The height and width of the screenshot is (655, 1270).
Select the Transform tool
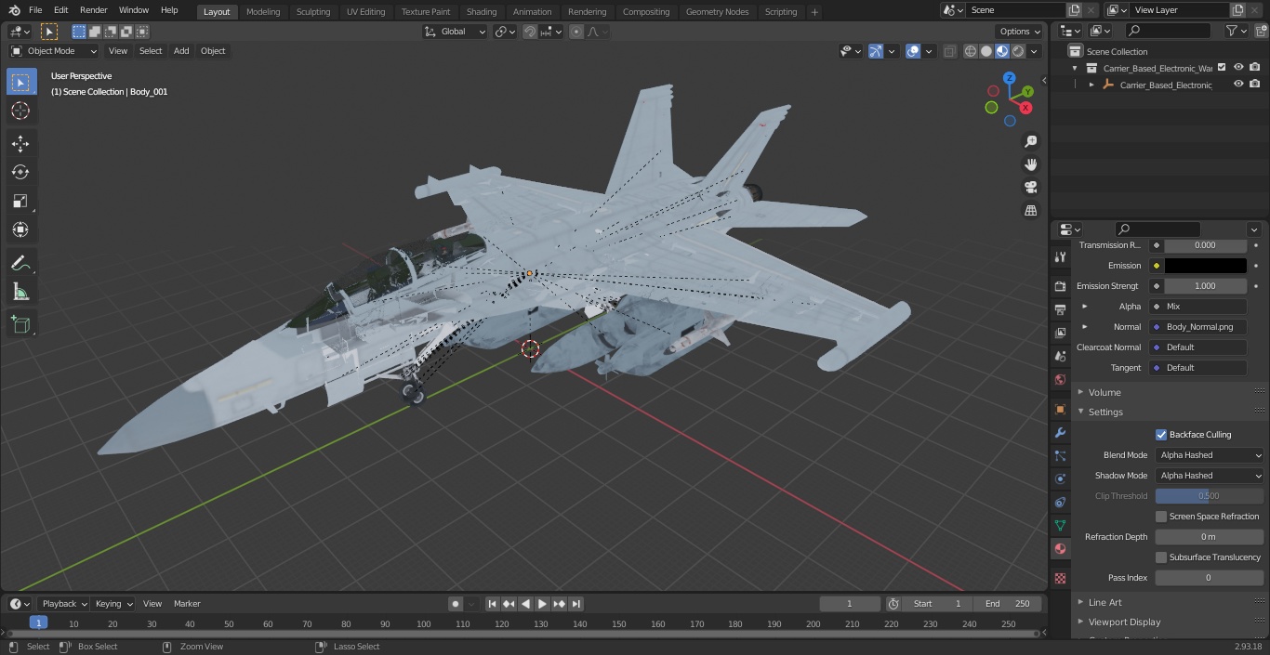(x=20, y=229)
